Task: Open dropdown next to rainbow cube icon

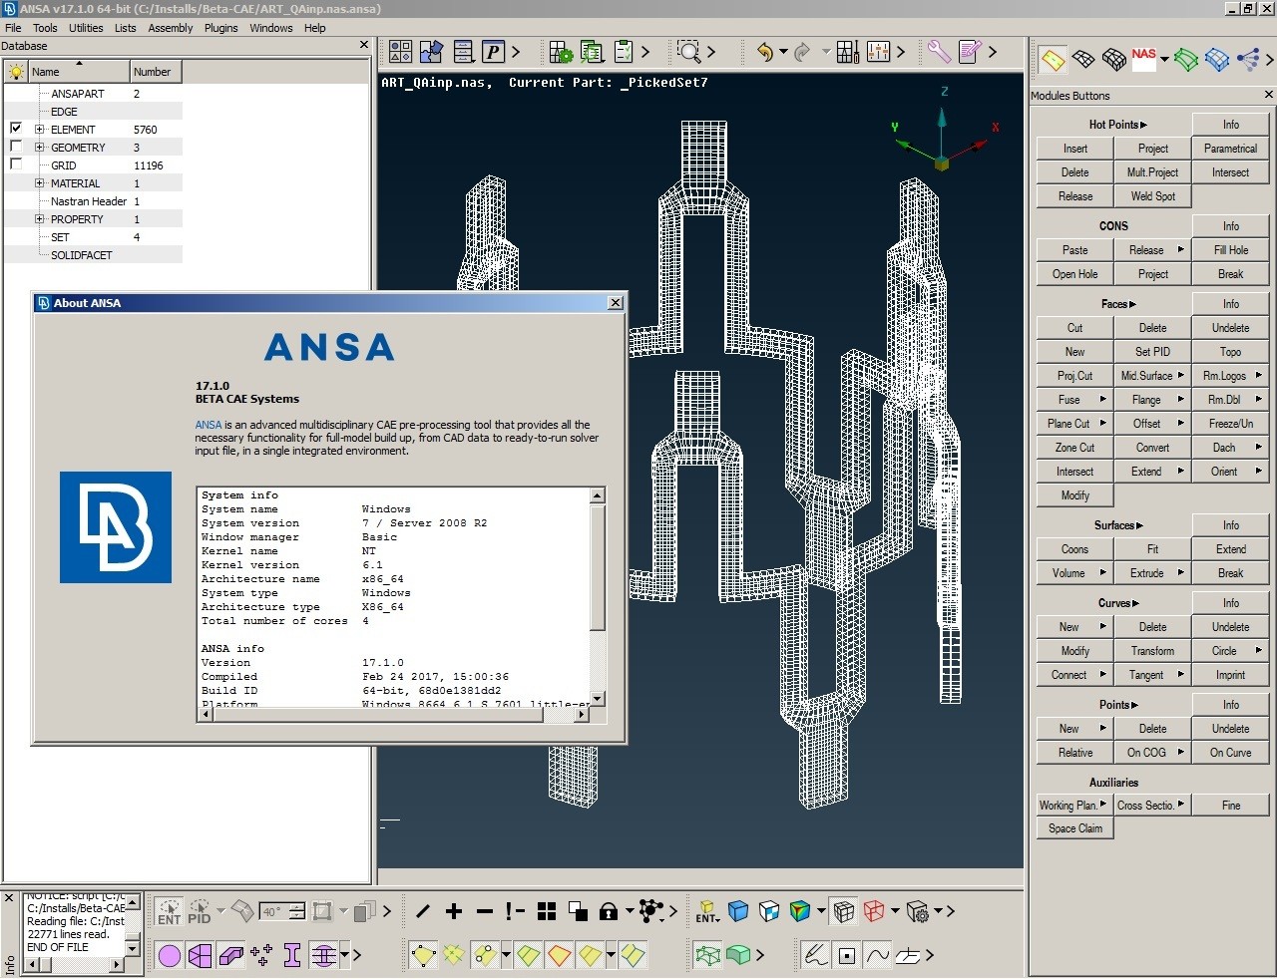Action: tap(821, 911)
